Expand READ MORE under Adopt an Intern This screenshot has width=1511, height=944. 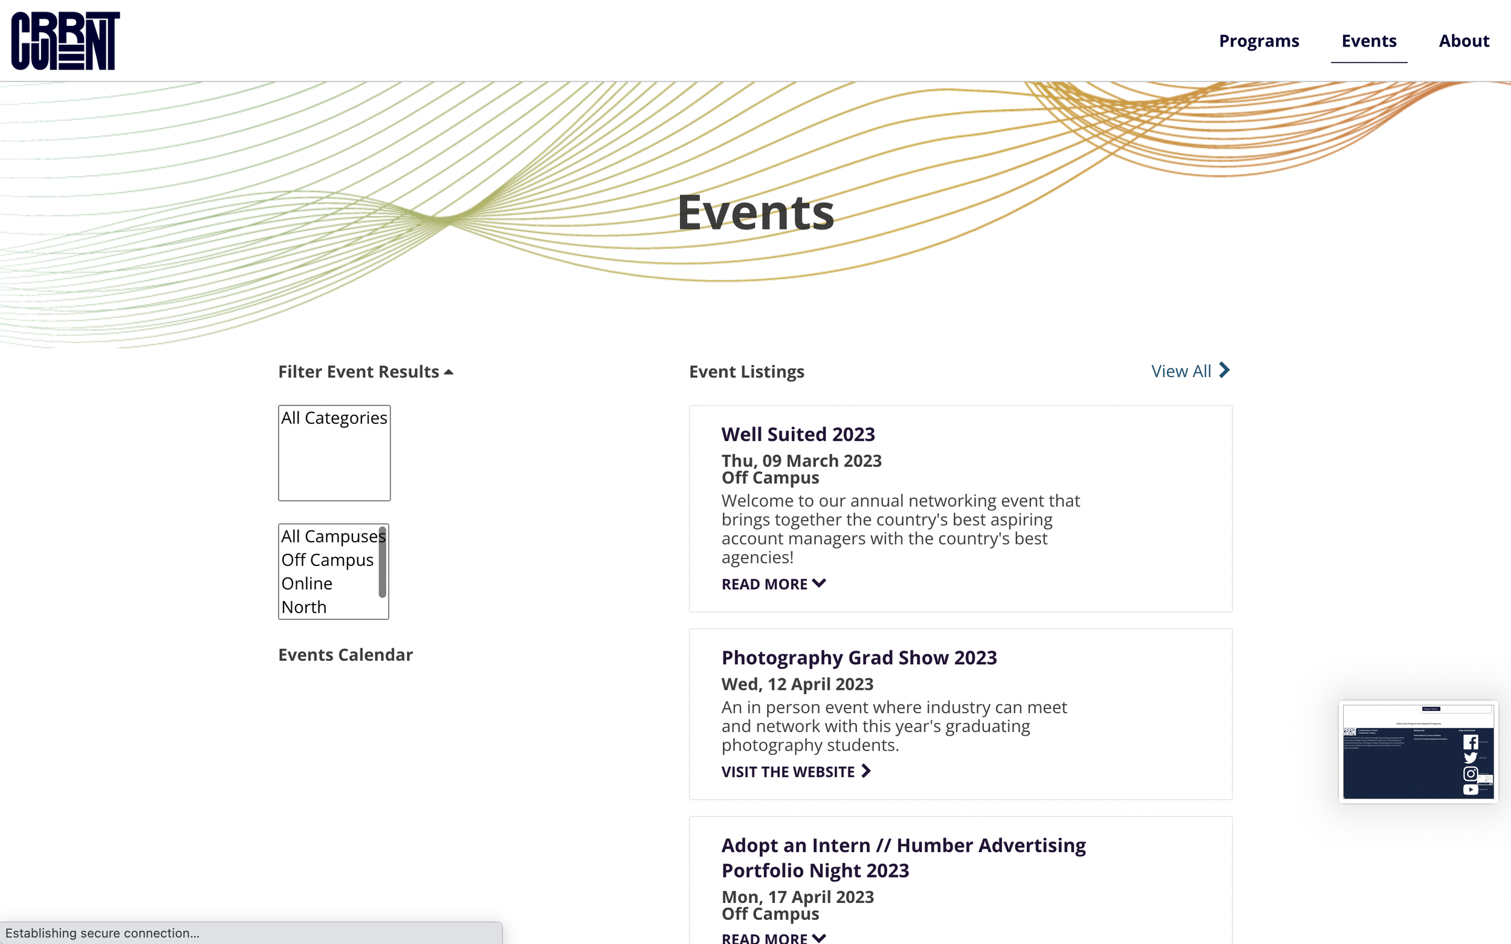click(x=765, y=937)
